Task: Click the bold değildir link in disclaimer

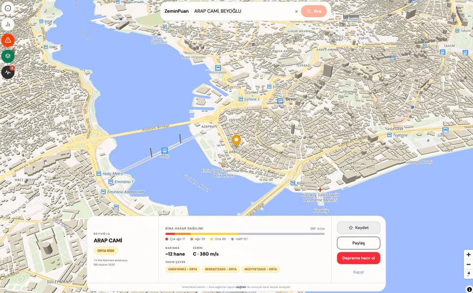Action: pyautogui.click(x=241, y=287)
